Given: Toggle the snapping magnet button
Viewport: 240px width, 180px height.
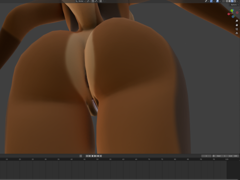Looking at the screenshot, I should [x=93, y=1].
